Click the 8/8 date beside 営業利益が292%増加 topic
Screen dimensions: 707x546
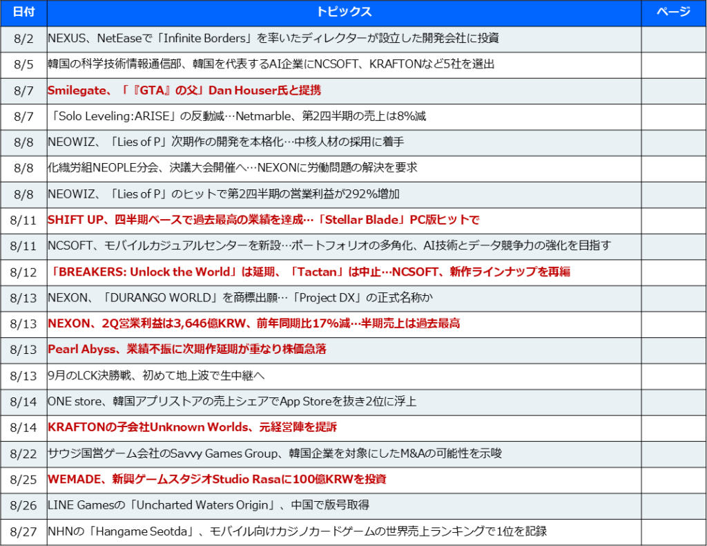click(x=23, y=194)
